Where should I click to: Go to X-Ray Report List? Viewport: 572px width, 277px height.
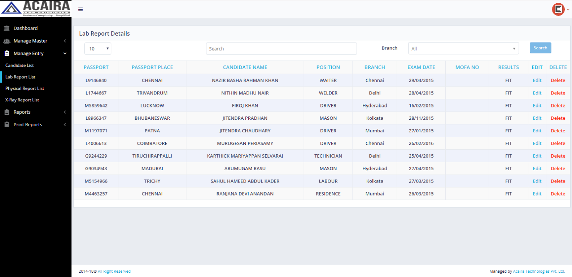pyautogui.click(x=22, y=100)
